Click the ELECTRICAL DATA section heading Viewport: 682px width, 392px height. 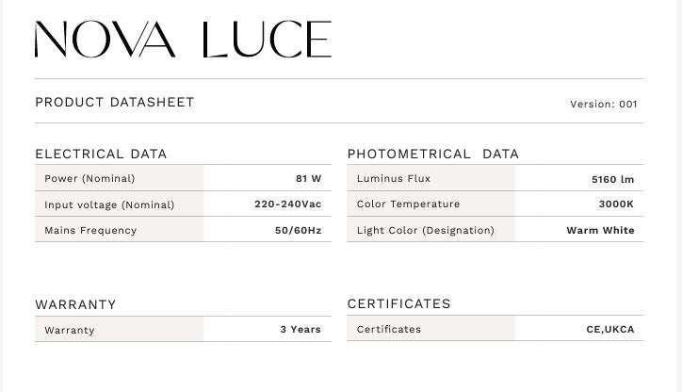click(x=101, y=154)
